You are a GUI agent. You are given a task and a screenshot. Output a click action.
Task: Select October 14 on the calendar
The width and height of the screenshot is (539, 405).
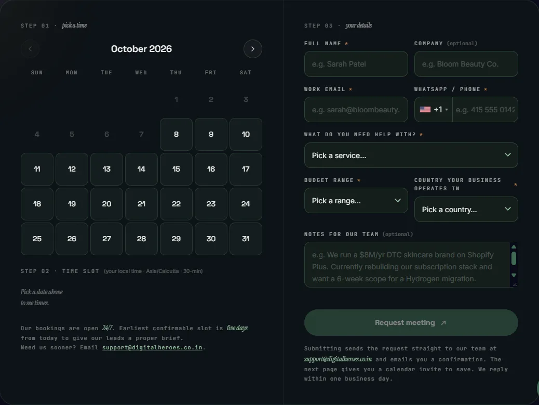[x=141, y=169]
